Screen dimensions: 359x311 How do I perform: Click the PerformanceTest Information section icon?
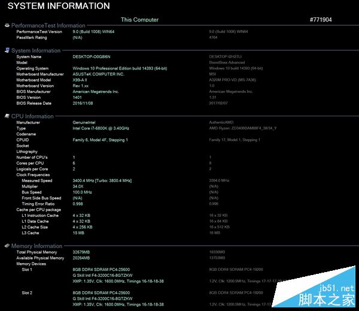pyautogui.click(x=7, y=25)
